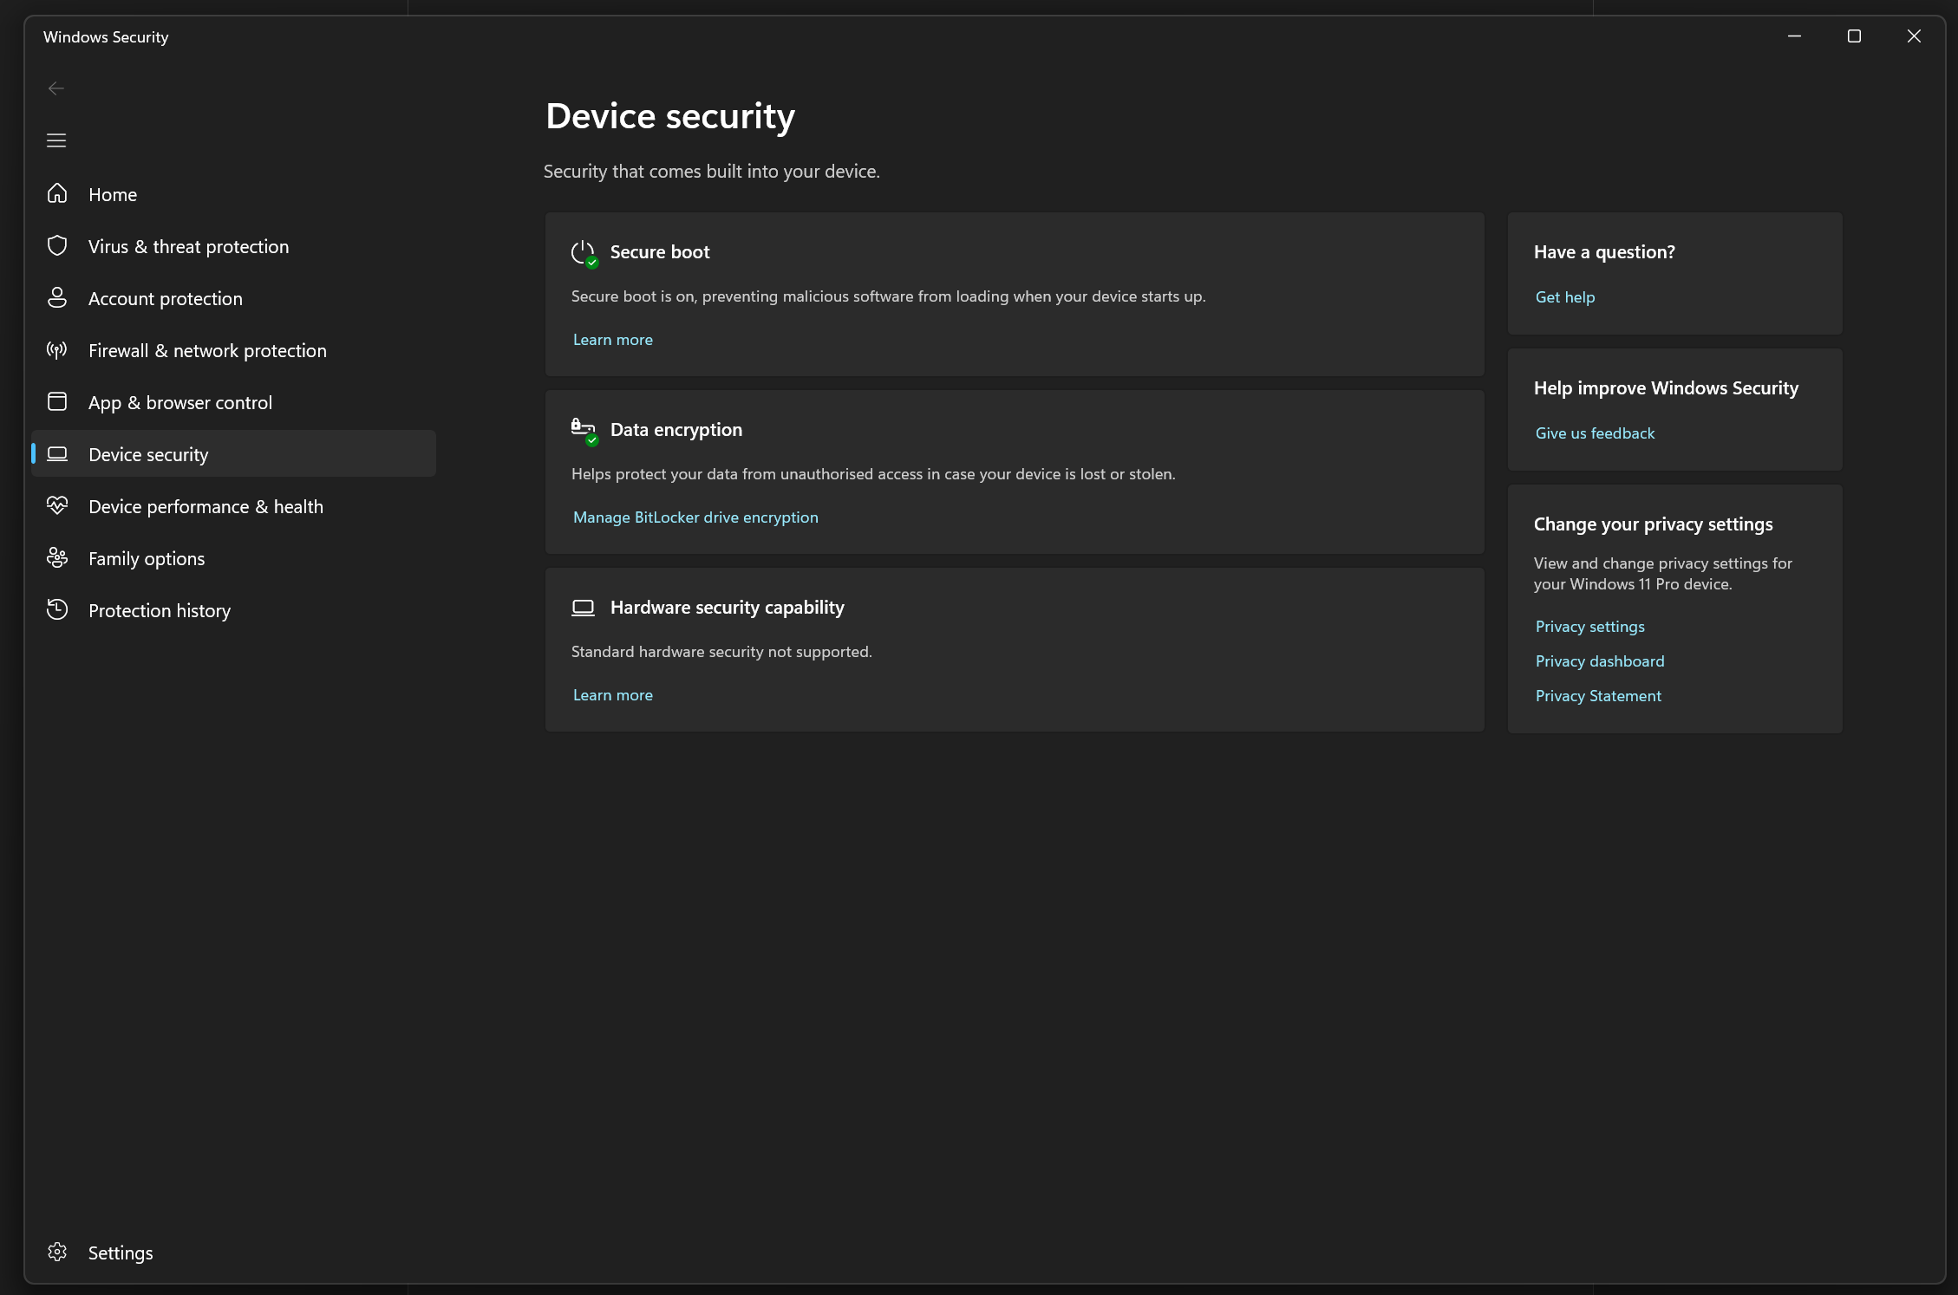
Task: Click the Virus & threat protection shield icon
Action: pyautogui.click(x=57, y=245)
